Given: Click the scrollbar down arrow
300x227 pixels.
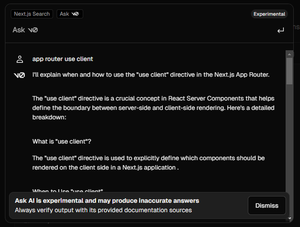Looking at the screenshot, I should click(x=289, y=218).
